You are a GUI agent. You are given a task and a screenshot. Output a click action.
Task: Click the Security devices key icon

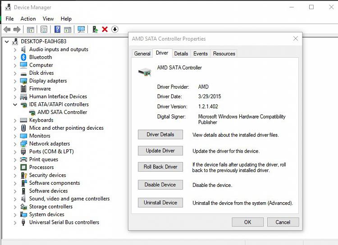(24, 175)
